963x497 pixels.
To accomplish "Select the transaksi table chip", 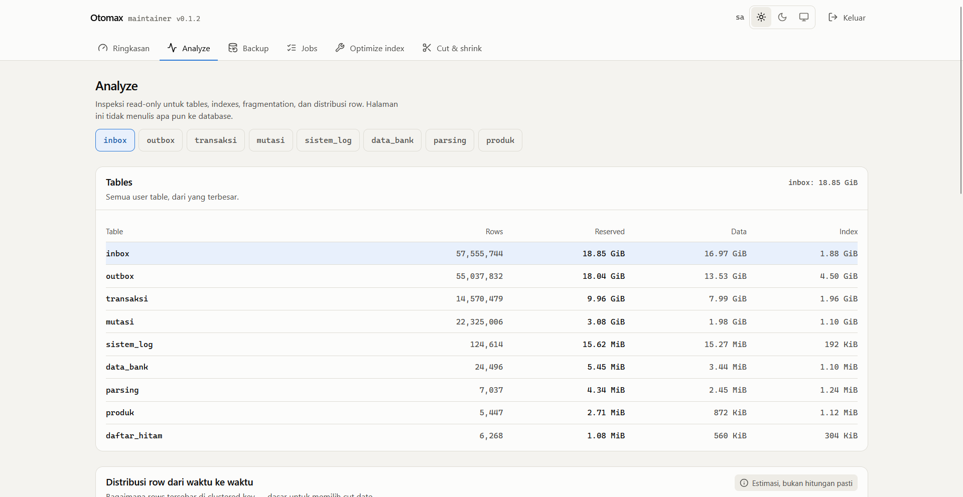I will [216, 140].
